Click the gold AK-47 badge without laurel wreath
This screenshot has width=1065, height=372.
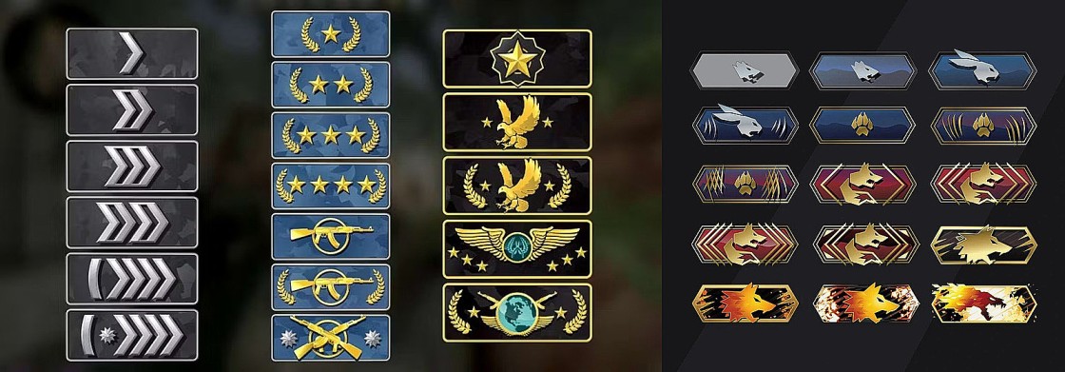click(x=331, y=237)
